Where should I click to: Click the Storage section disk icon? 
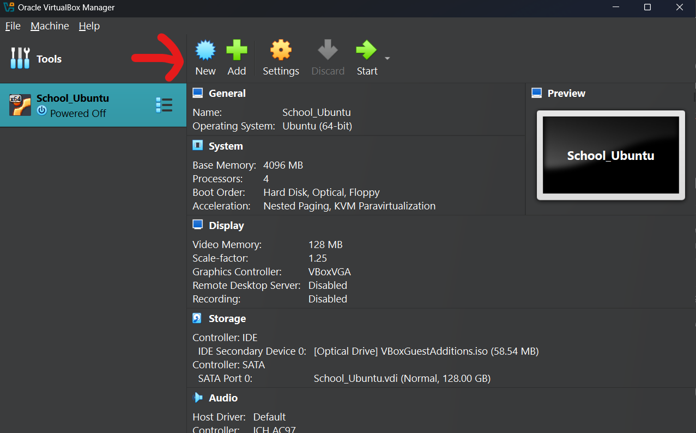click(x=197, y=319)
